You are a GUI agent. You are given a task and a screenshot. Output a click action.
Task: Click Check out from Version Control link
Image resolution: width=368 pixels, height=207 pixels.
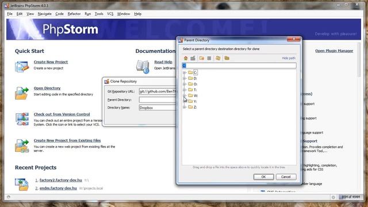[x=62, y=114]
